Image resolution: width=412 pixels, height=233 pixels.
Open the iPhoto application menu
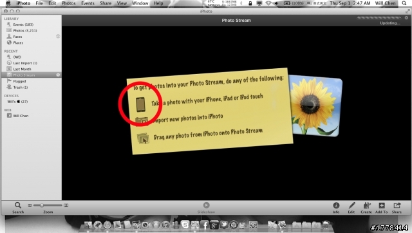pyautogui.click(x=23, y=3)
